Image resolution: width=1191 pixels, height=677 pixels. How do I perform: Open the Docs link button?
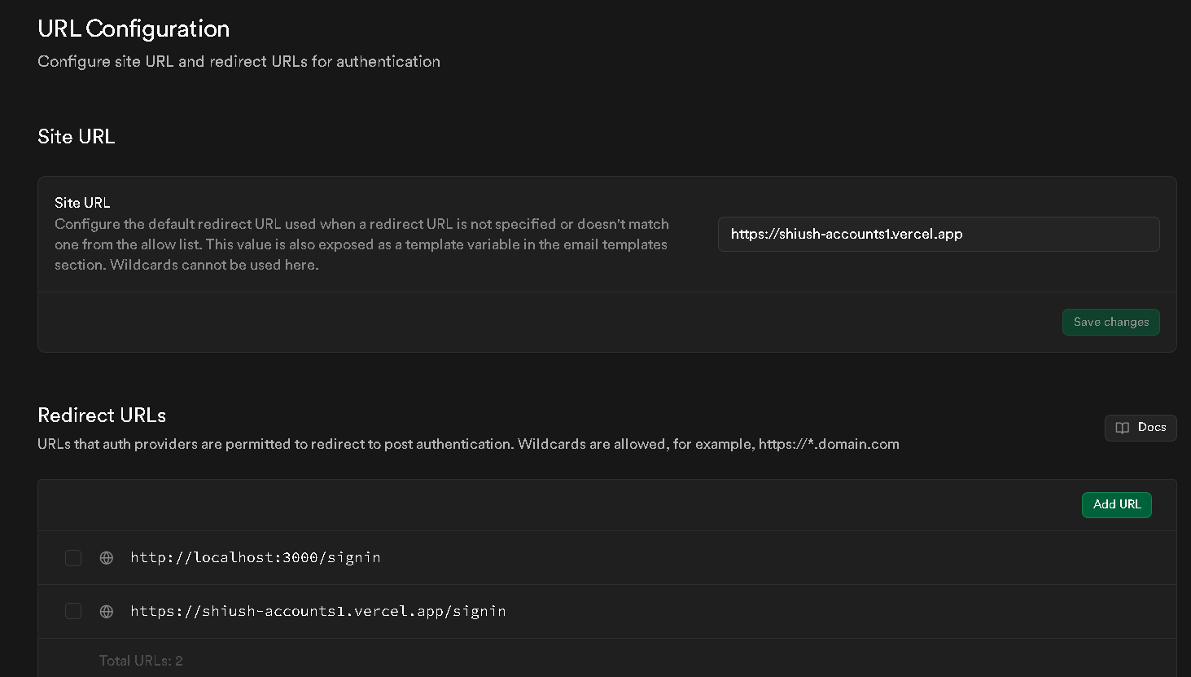click(x=1141, y=428)
